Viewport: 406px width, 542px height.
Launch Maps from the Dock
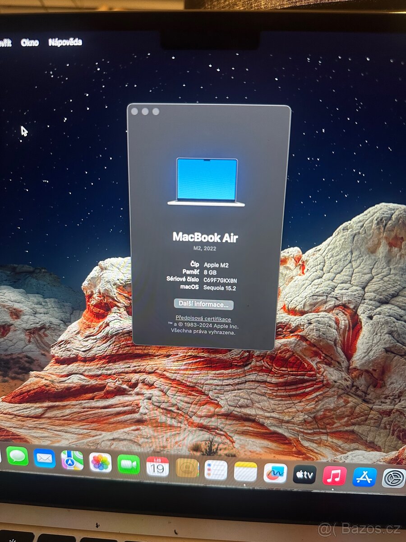click(x=71, y=462)
